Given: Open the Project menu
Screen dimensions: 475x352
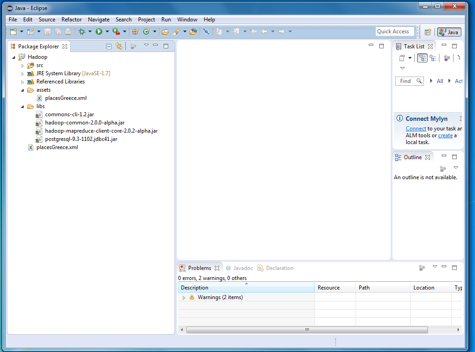Looking at the screenshot, I should [x=146, y=20].
